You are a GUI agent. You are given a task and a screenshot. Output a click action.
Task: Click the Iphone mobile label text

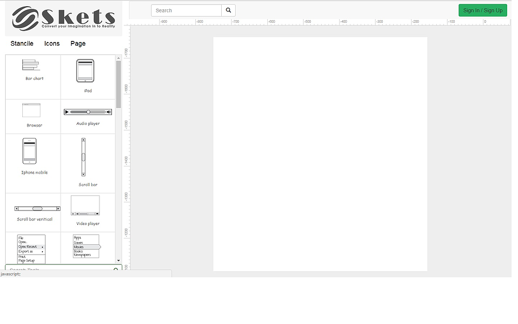click(x=34, y=172)
